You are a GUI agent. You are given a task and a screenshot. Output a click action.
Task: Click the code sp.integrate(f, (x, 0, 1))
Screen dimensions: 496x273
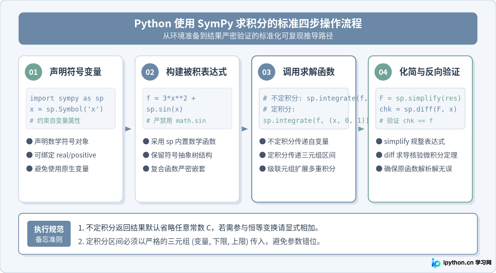pos(316,121)
